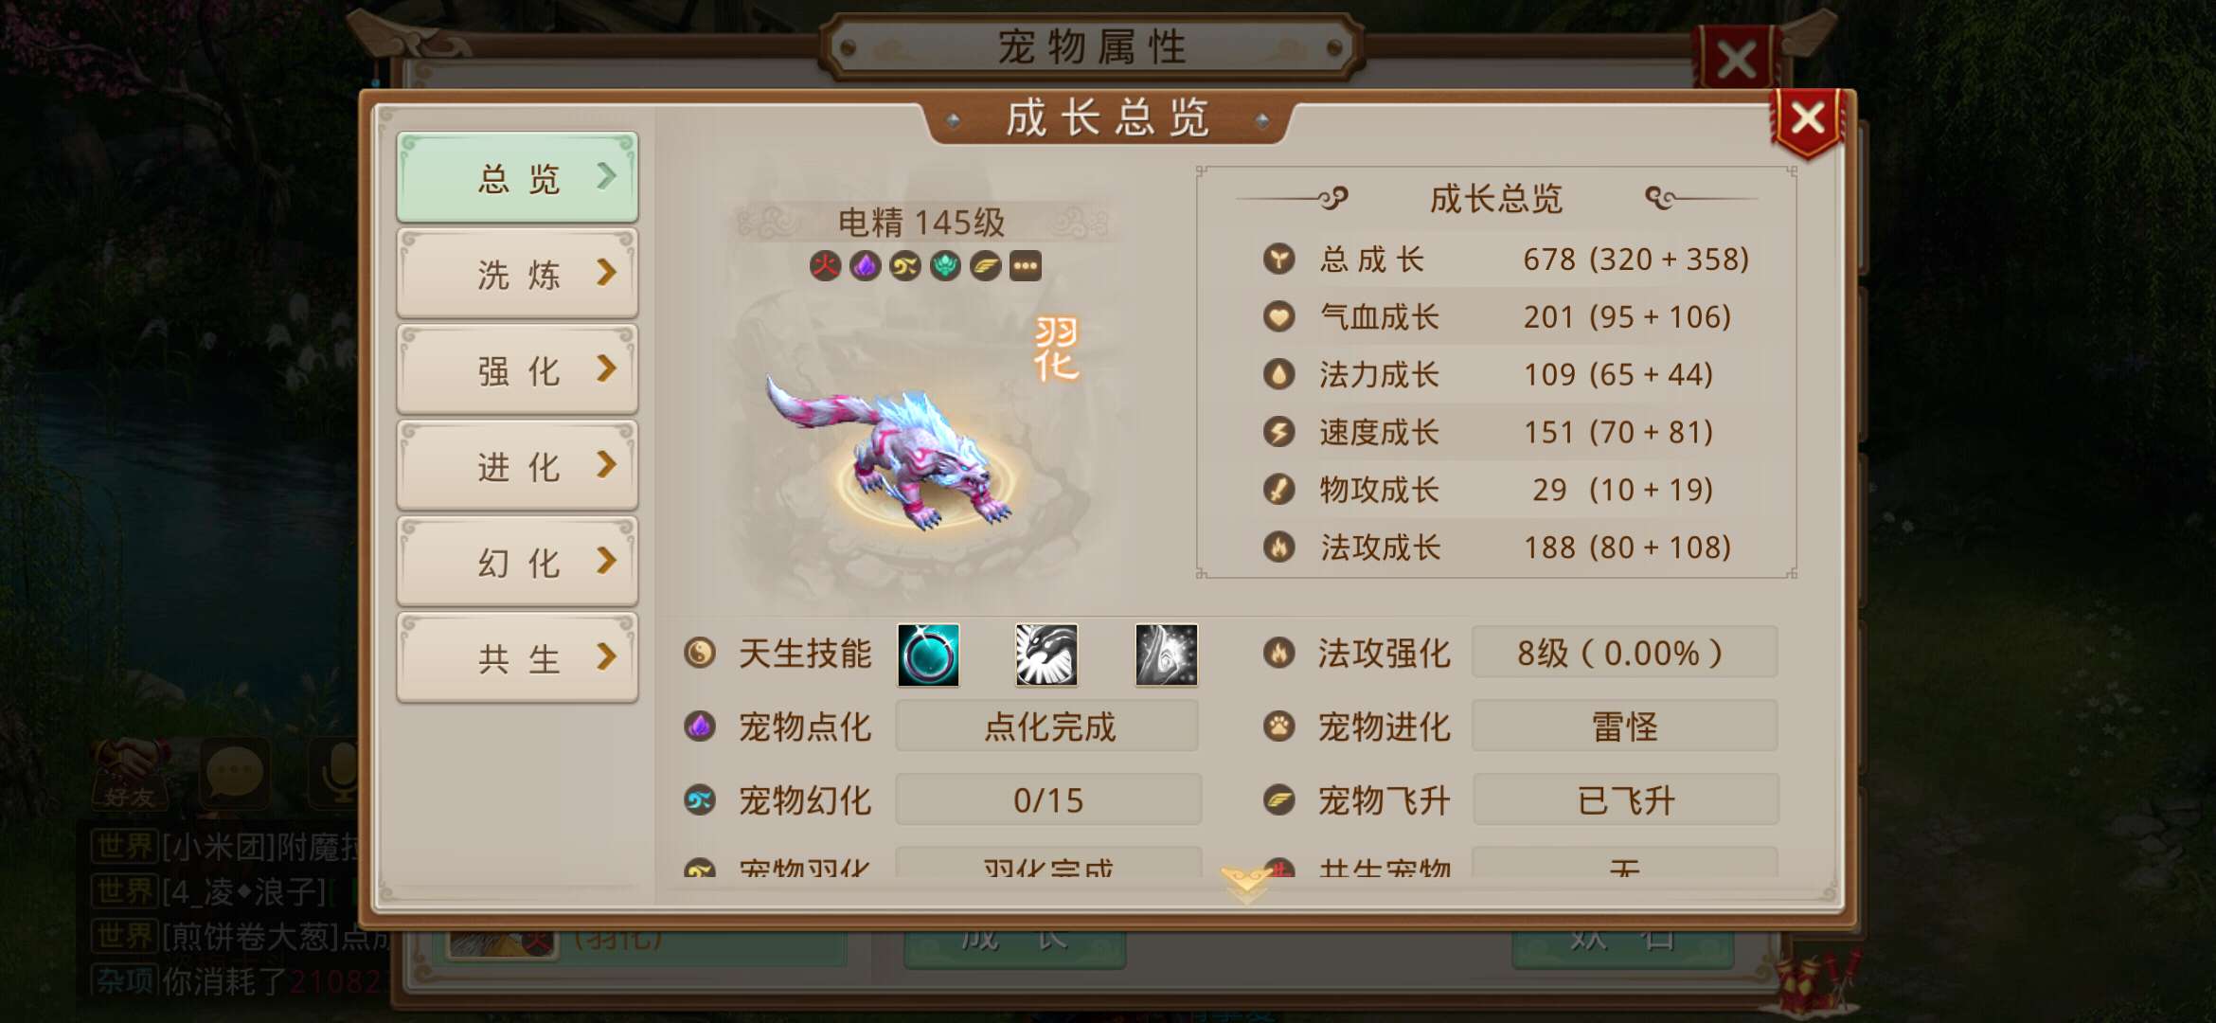Click the 雷怪 pet evolution field

click(x=1625, y=727)
